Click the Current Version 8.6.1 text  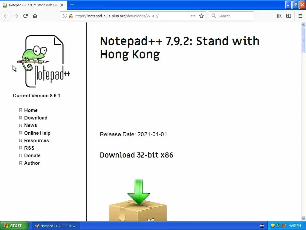click(36, 96)
